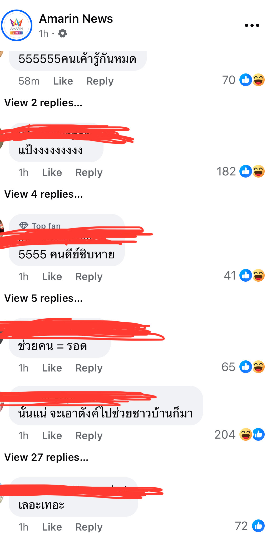Open the post audience gear icon
The width and height of the screenshot is (271, 539).
(62, 34)
